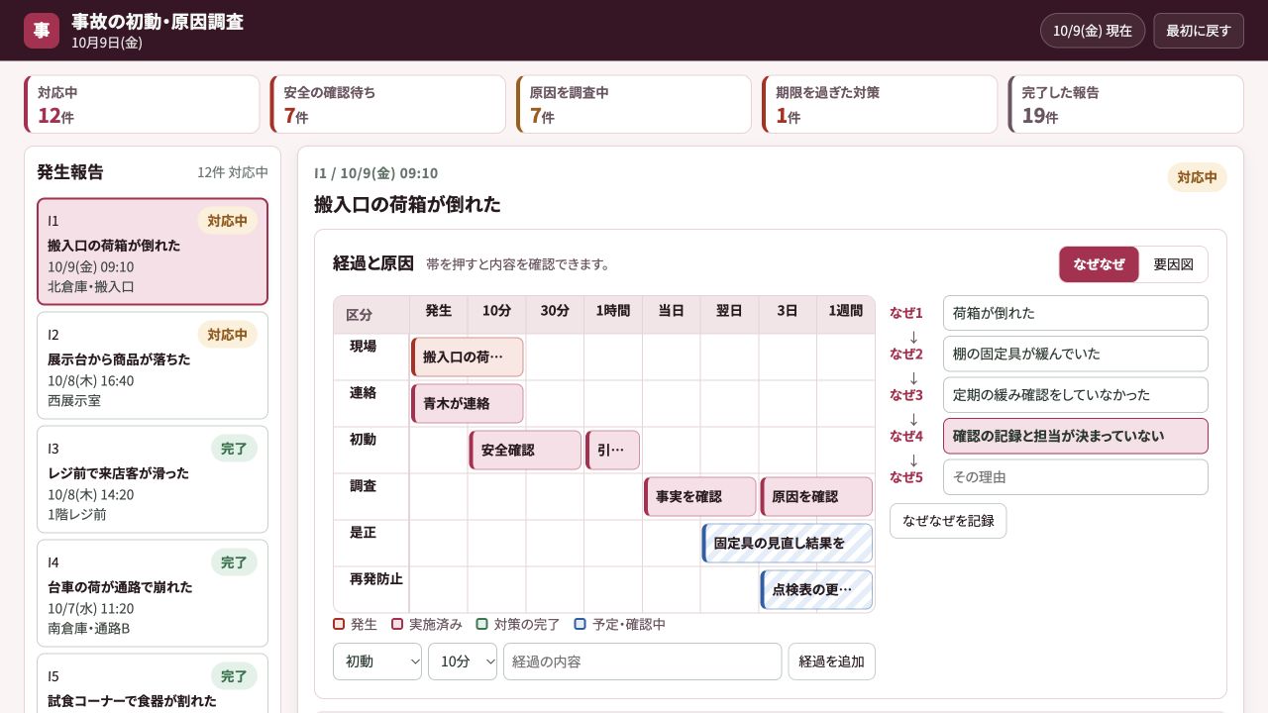This screenshot has width=1268, height=713.
Task: Open the 10分 time dropdown
Action: [463, 662]
